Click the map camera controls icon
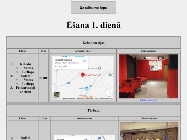Viewport: 187px width, 140px height. 109,93
